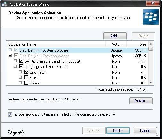Select the Italian row text
Screen dimensions: 162x139
(34, 83)
